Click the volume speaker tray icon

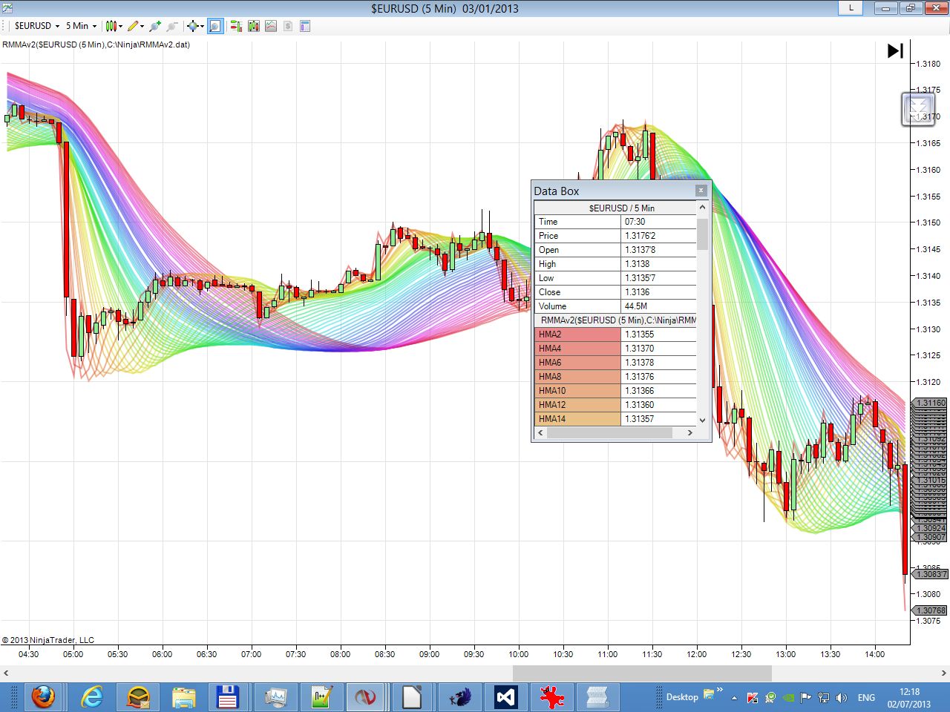click(x=842, y=697)
